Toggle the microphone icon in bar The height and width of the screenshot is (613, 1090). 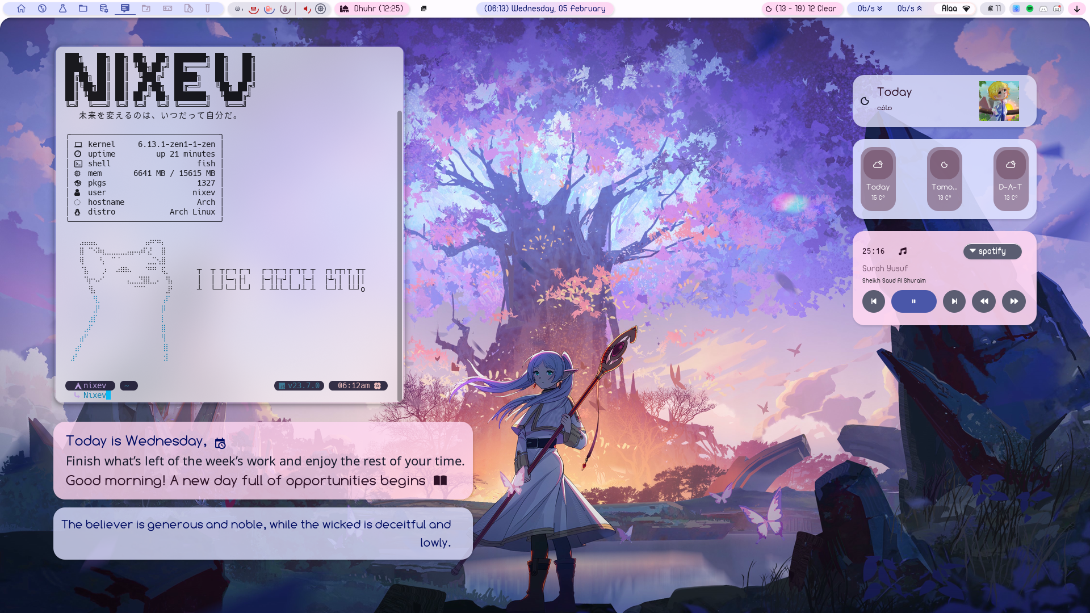(285, 9)
